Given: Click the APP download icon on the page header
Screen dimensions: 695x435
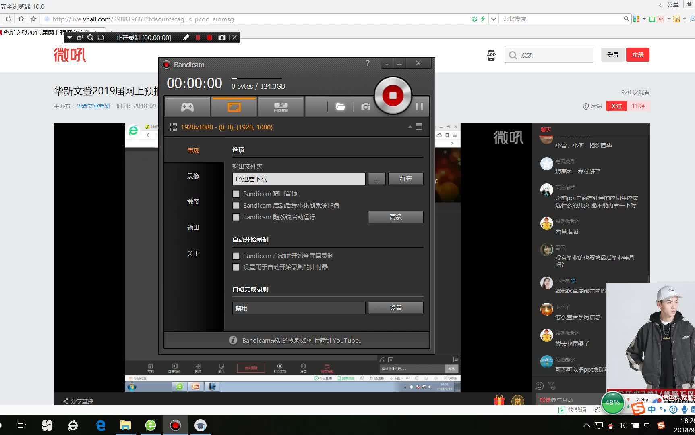Looking at the screenshot, I should (491, 55).
